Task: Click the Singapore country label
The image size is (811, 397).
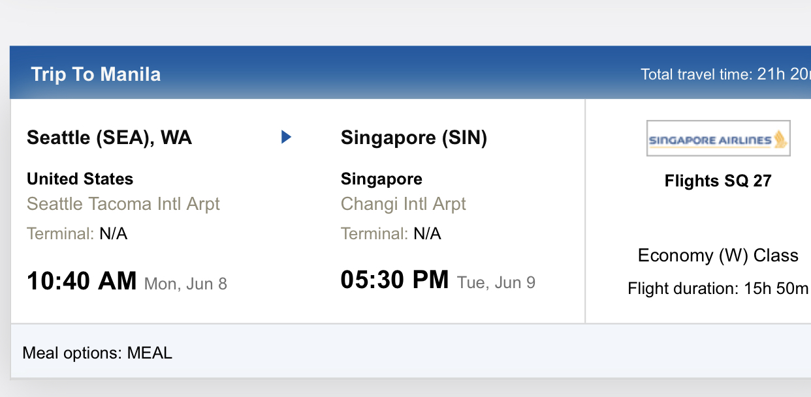Action: click(381, 179)
